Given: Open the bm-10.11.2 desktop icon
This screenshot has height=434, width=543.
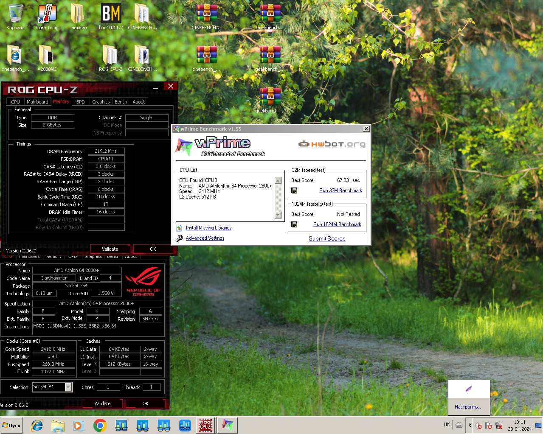Looking at the screenshot, I should 111,17.
